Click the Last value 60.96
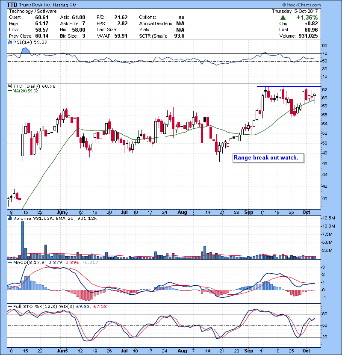 pyautogui.click(x=311, y=30)
